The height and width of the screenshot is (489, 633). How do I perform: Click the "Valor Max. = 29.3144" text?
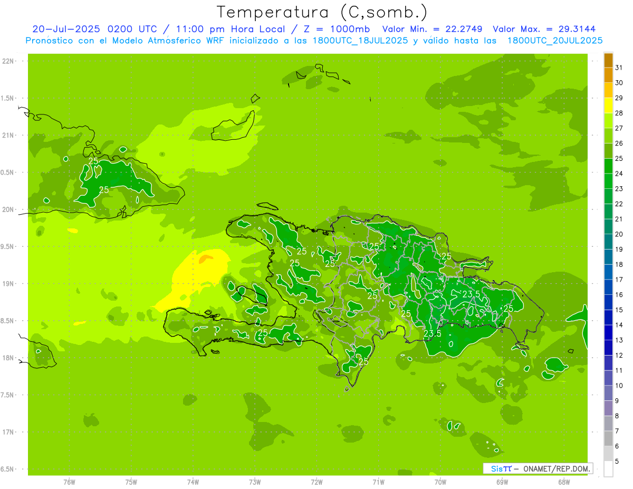544,29
